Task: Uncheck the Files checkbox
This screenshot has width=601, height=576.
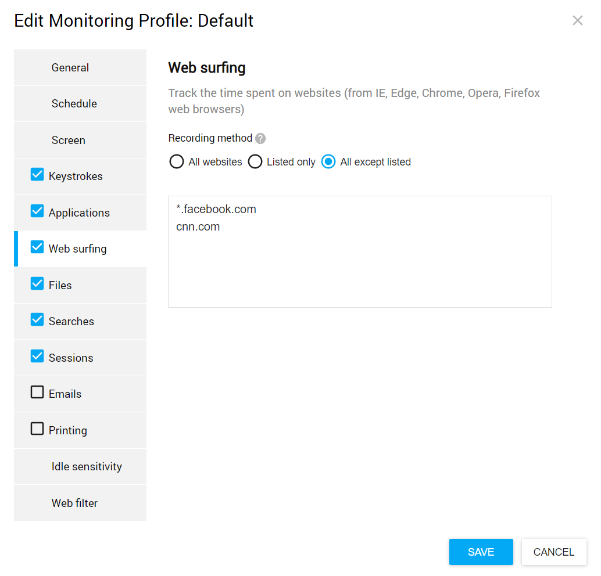Action: click(x=37, y=284)
